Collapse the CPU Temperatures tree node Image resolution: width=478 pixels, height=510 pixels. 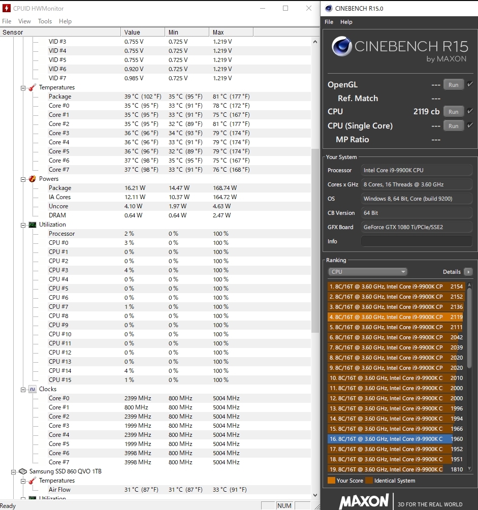(23, 88)
